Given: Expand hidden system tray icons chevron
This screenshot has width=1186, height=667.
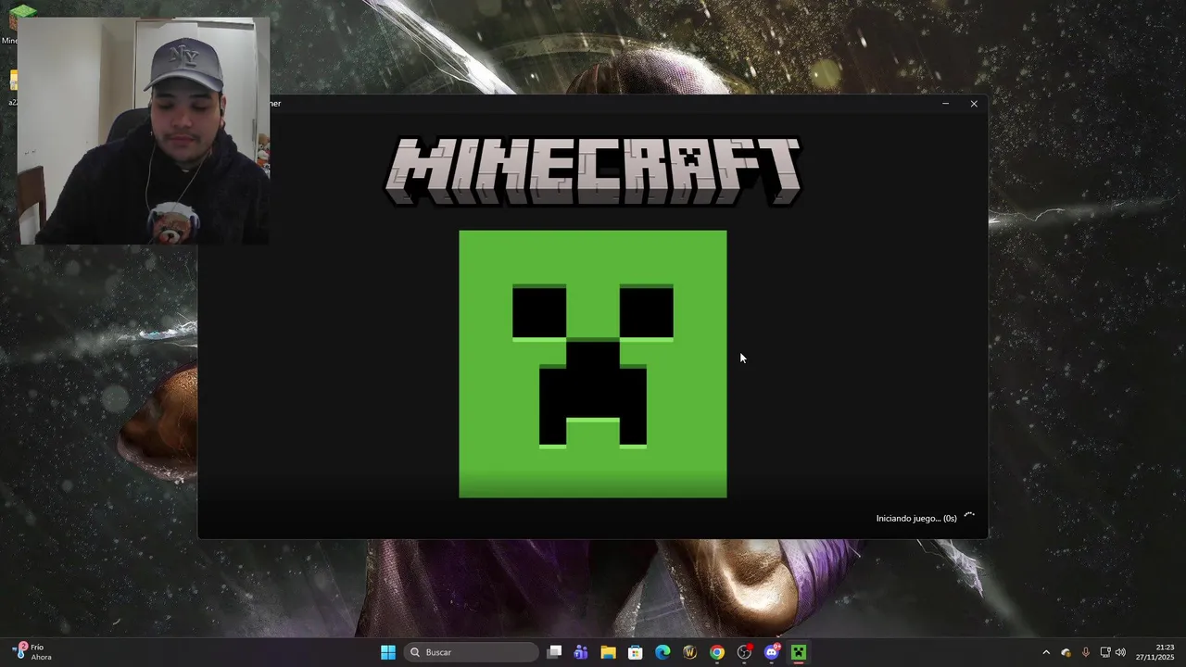Looking at the screenshot, I should click(x=1046, y=652).
